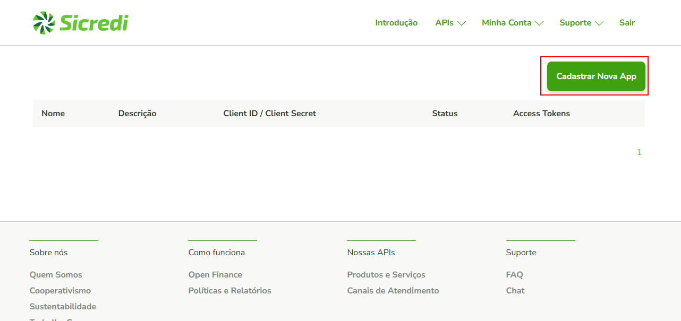The image size is (681, 321).
Task: Expand the APIs chevron arrow
Action: click(x=462, y=23)
